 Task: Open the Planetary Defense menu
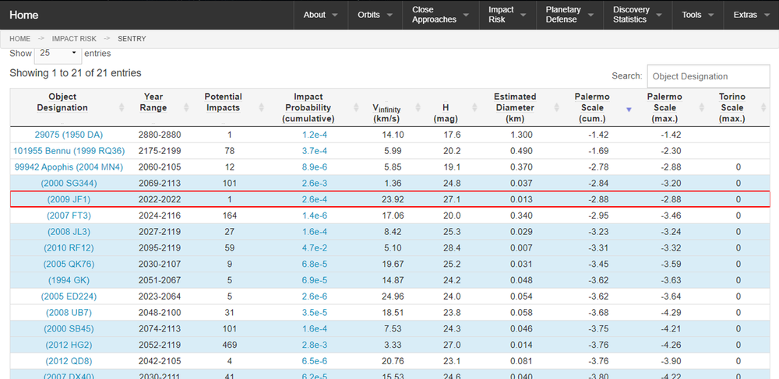coord(569,15)
